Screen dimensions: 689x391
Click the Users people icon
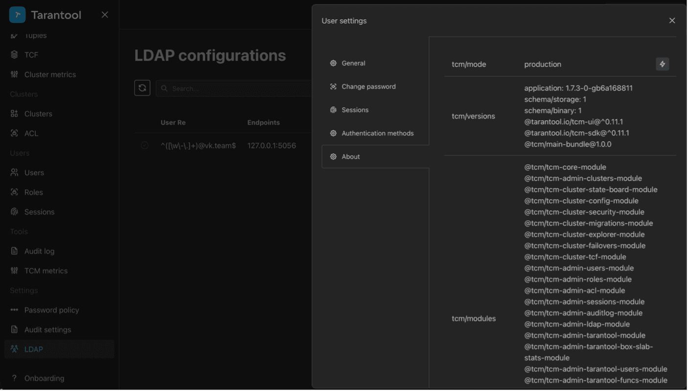pyautogui.click(x=14, y=173)
